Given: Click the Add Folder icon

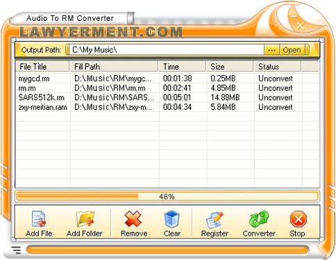Looking at the screenshot, I should (85, 219).
